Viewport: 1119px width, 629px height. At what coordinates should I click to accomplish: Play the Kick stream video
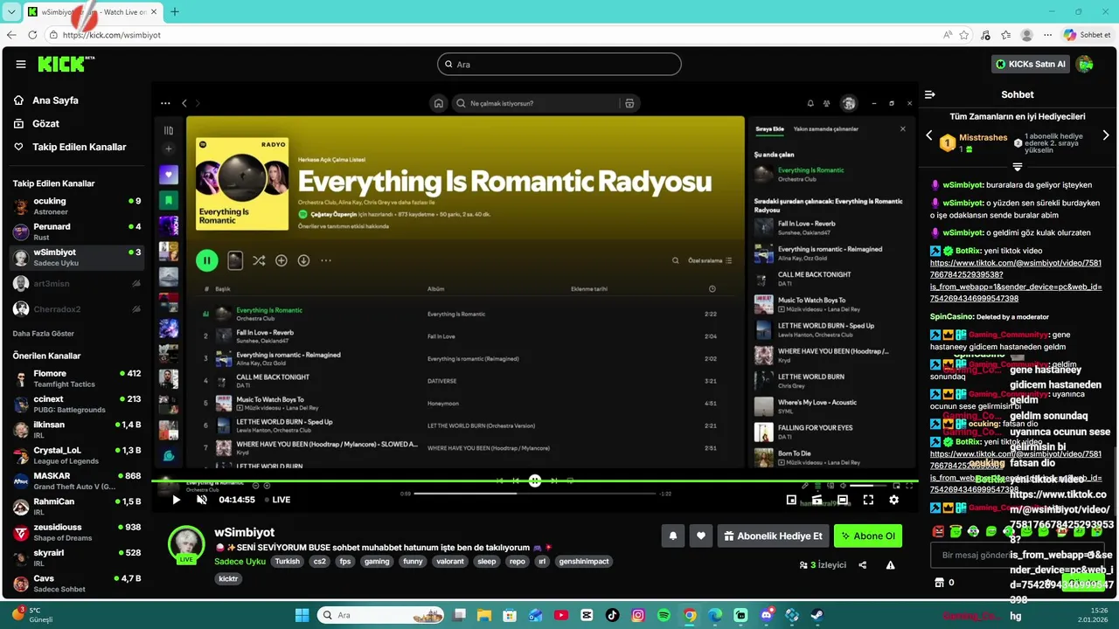176,500
